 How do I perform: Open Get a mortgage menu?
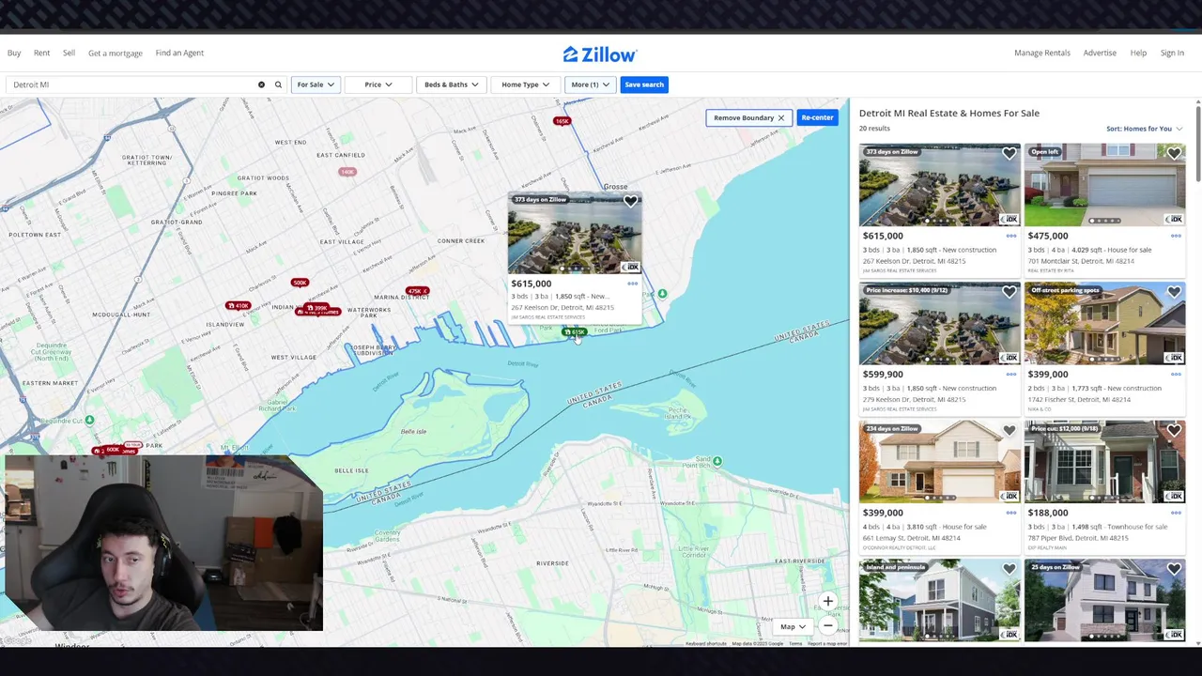116,54
